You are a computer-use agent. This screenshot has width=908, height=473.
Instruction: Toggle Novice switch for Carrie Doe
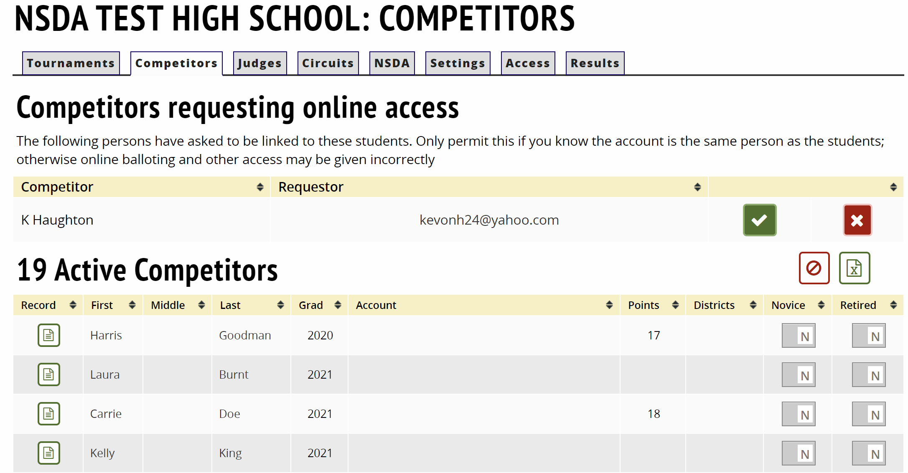coord(799,414)
